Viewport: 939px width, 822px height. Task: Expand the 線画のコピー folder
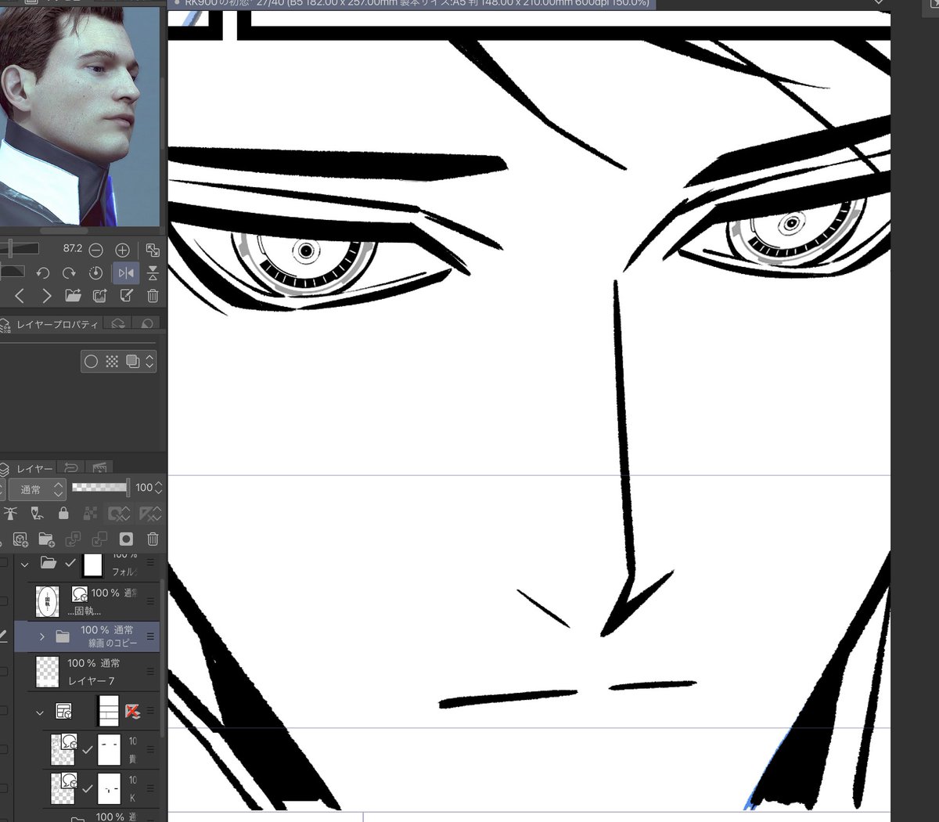coord(41,636)
